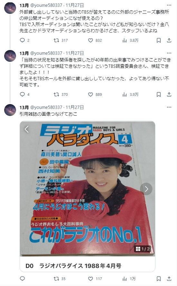Image resolution: width=177 pixels, height=286 pixels.
Task: Bookmark the magazine image tweet
Action: point(159,279)
